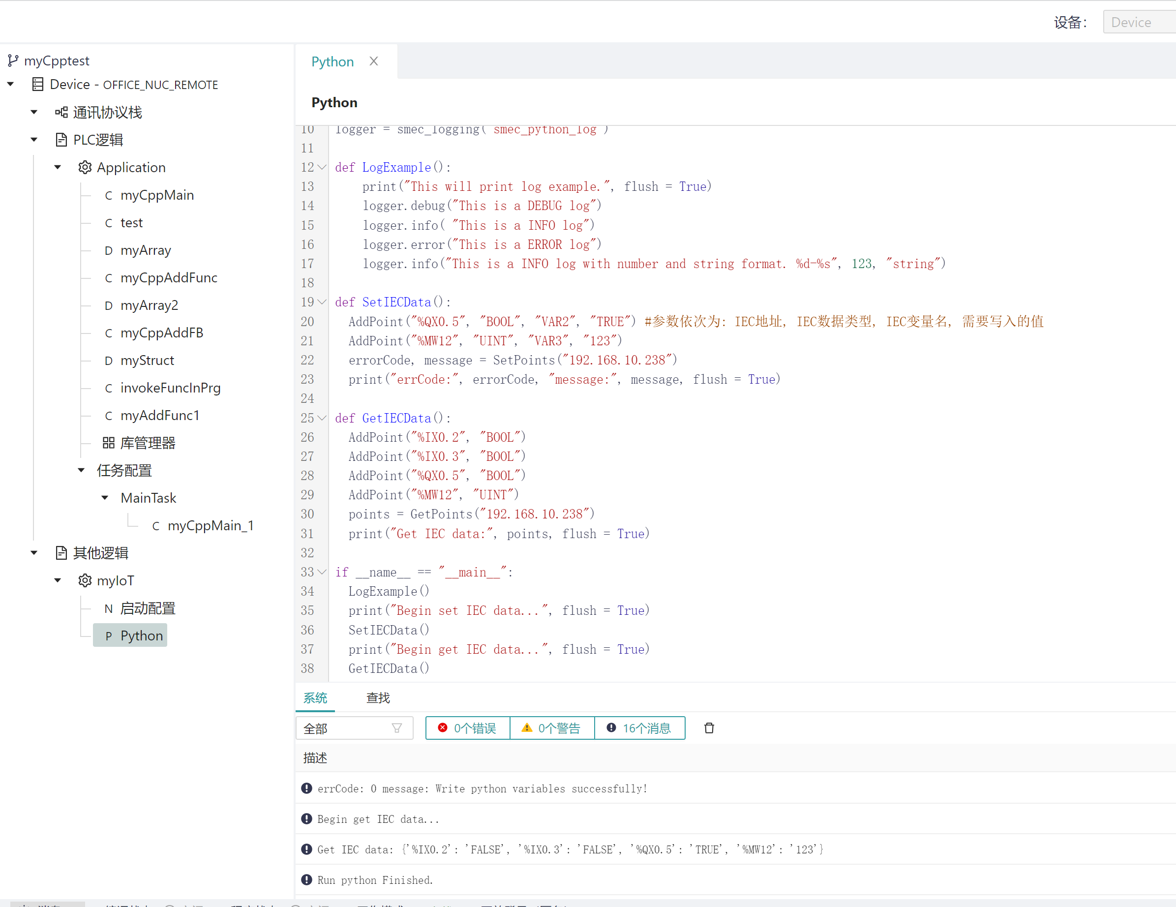Viewport: 1176px width, 907px height.
Task: Click the N icon of 启动配置
Action: (109, 608)
